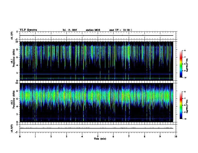Click the time axis tick label "7"

129,136
